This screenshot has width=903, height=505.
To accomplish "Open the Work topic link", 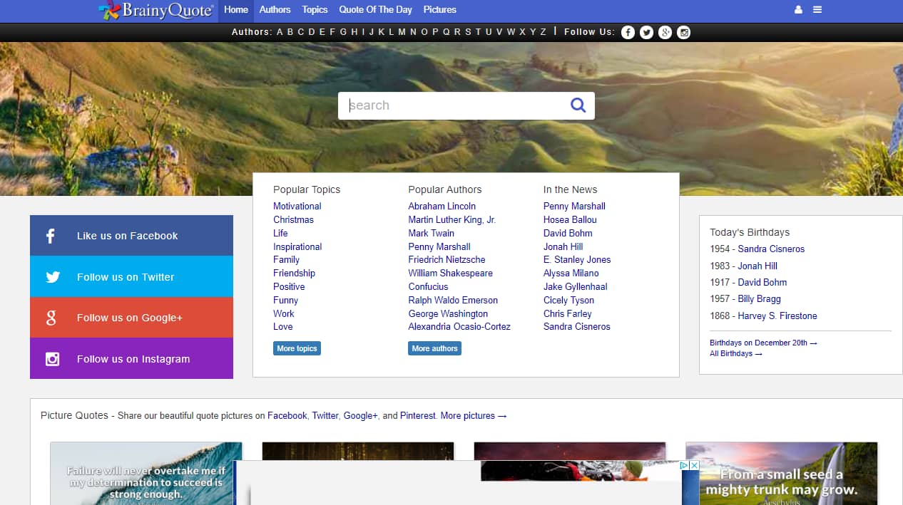I will coord(283,313).
